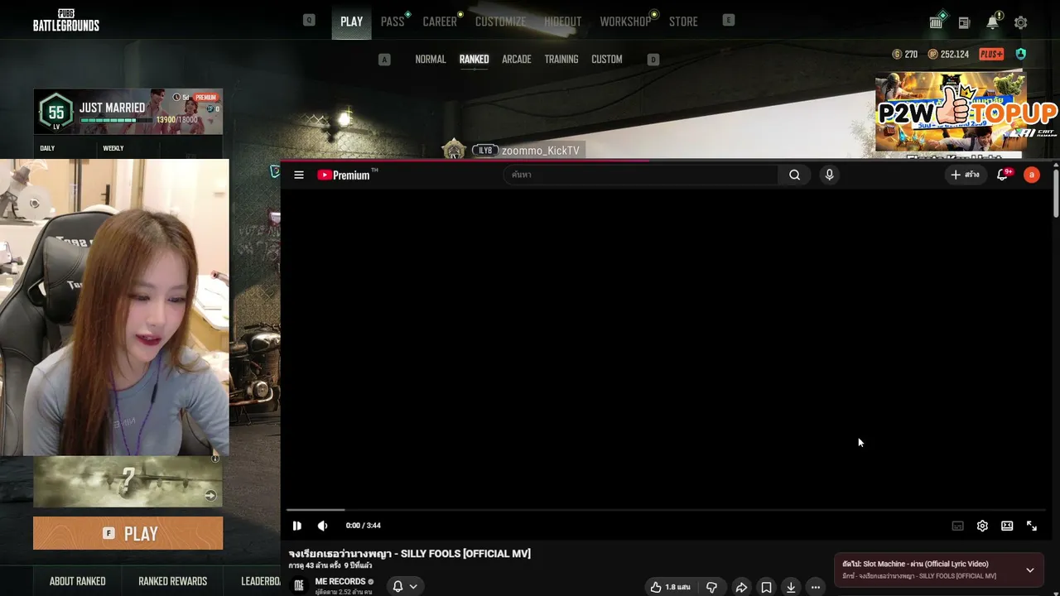Open the PUBG WORKSHOP tab

click(x=625, y=22)
